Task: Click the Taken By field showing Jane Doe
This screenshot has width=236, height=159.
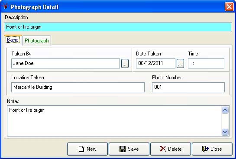Action: click(66, 63)
